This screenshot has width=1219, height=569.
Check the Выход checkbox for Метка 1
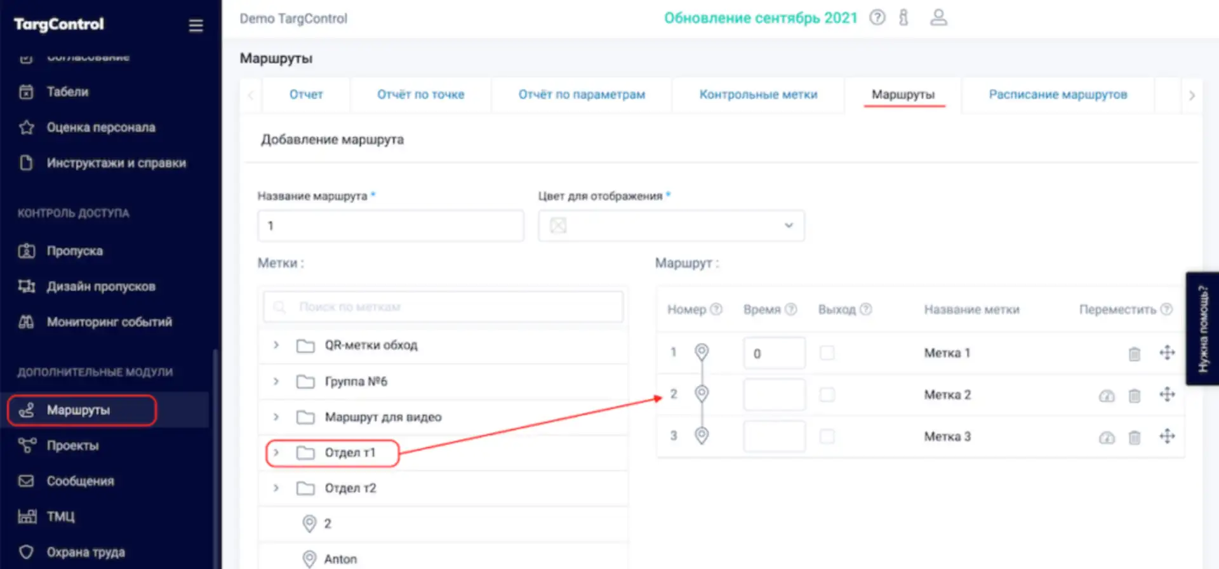click(x=827, y=352)
